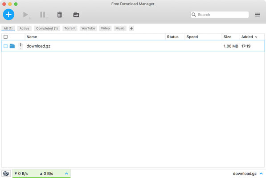Add a new tag with plus button
The width and height of the screenshot is (266, 178).
131,28
